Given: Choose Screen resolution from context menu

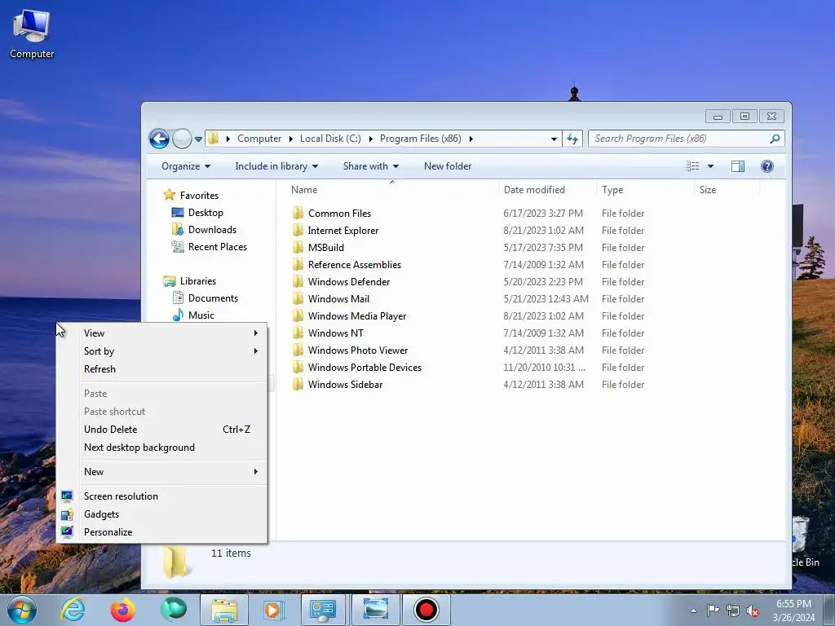Looking at the screenshot, I should [x=161, y=496].
